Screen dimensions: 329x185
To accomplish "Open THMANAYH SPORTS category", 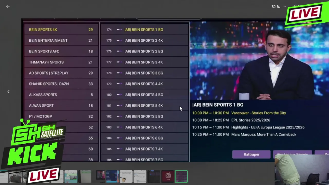I will (x=61, y=62).
